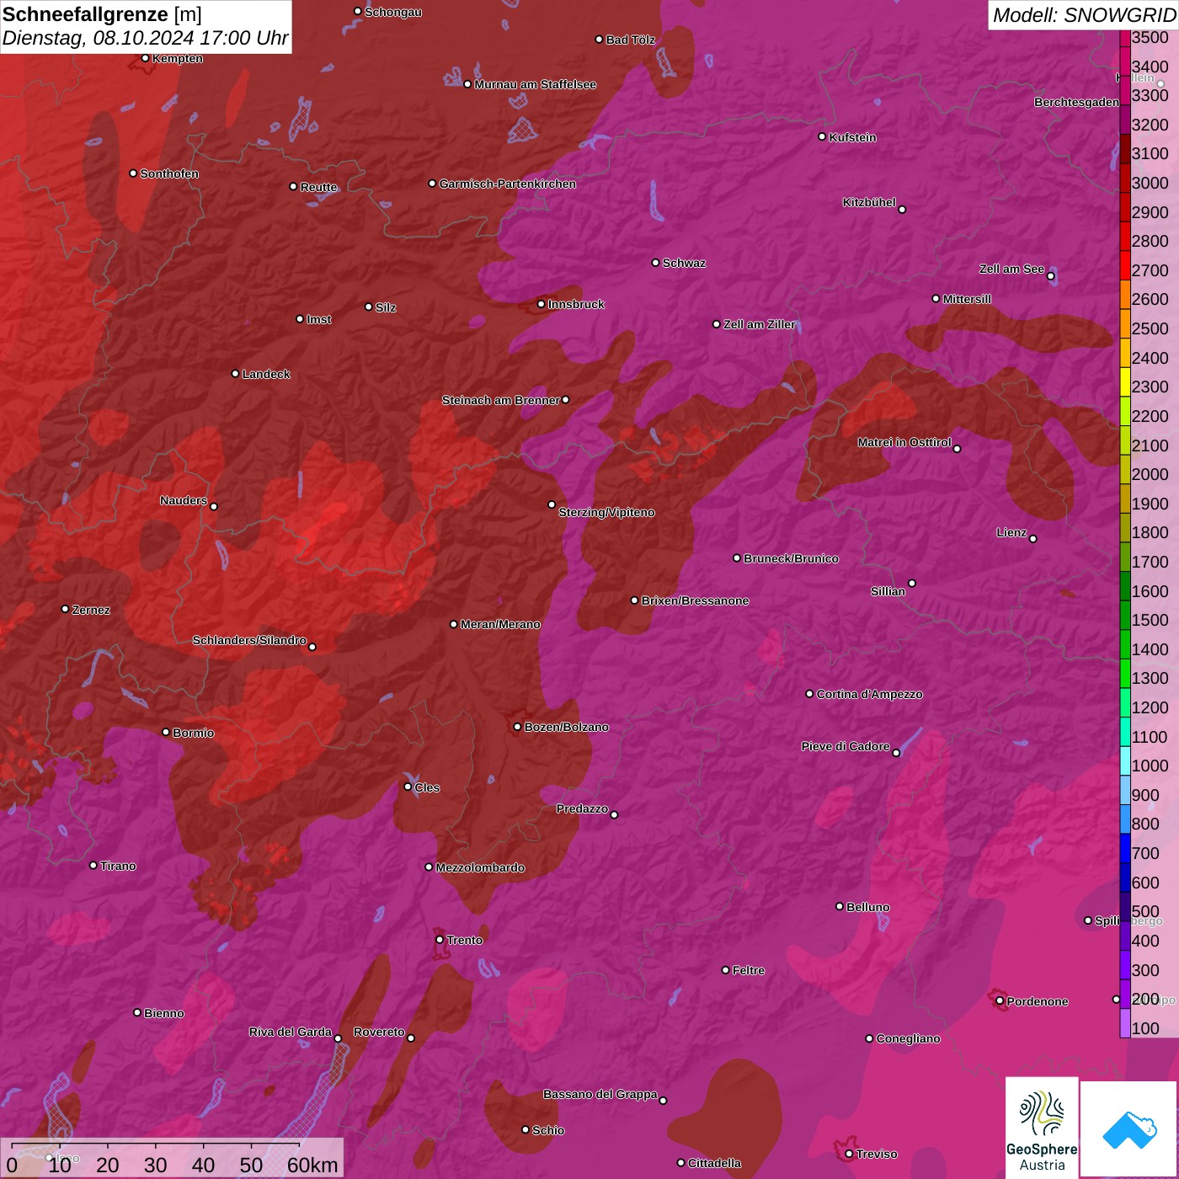Click the Bruneck/Brunico label
The width and height of the screenshot is (1179, 1179).
click(791, 558)
